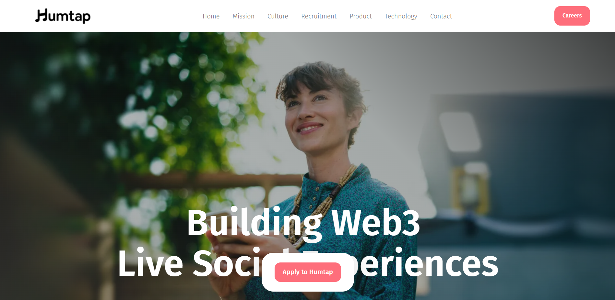Select Culture in the navigation bar
Screen dimensions: 615x300
(x=278, y=16)
